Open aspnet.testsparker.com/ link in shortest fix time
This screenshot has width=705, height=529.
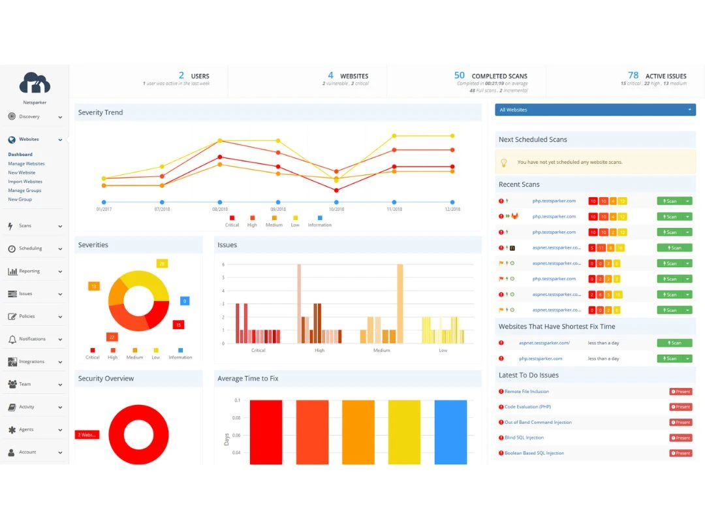[544, 343]
